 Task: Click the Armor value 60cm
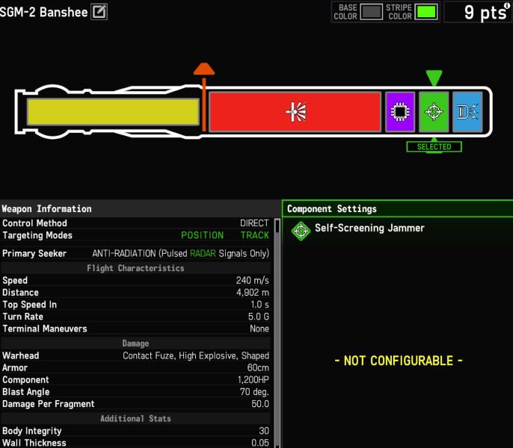pyautogui.click(x=258, y=367)
